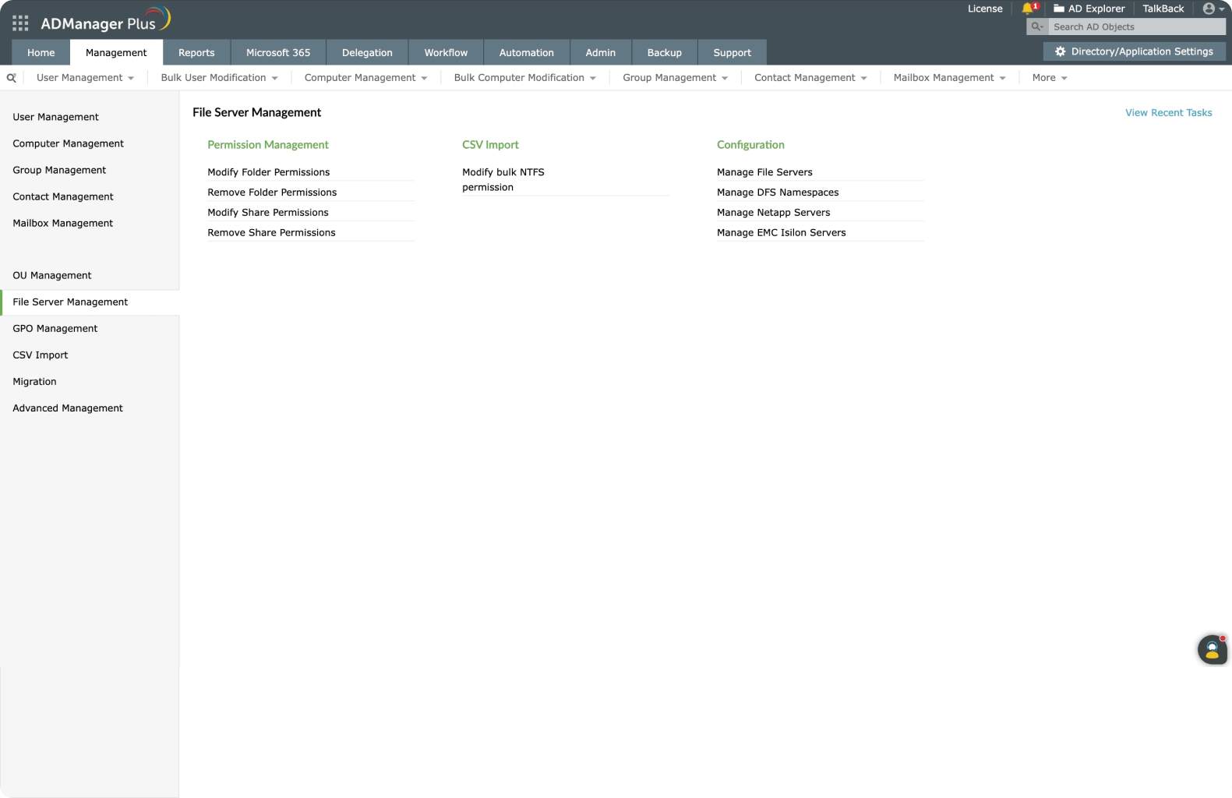Click the notification bell icon
Image resolution: width=1232 pixels, height=798 pixels.
coord(1028,9)
